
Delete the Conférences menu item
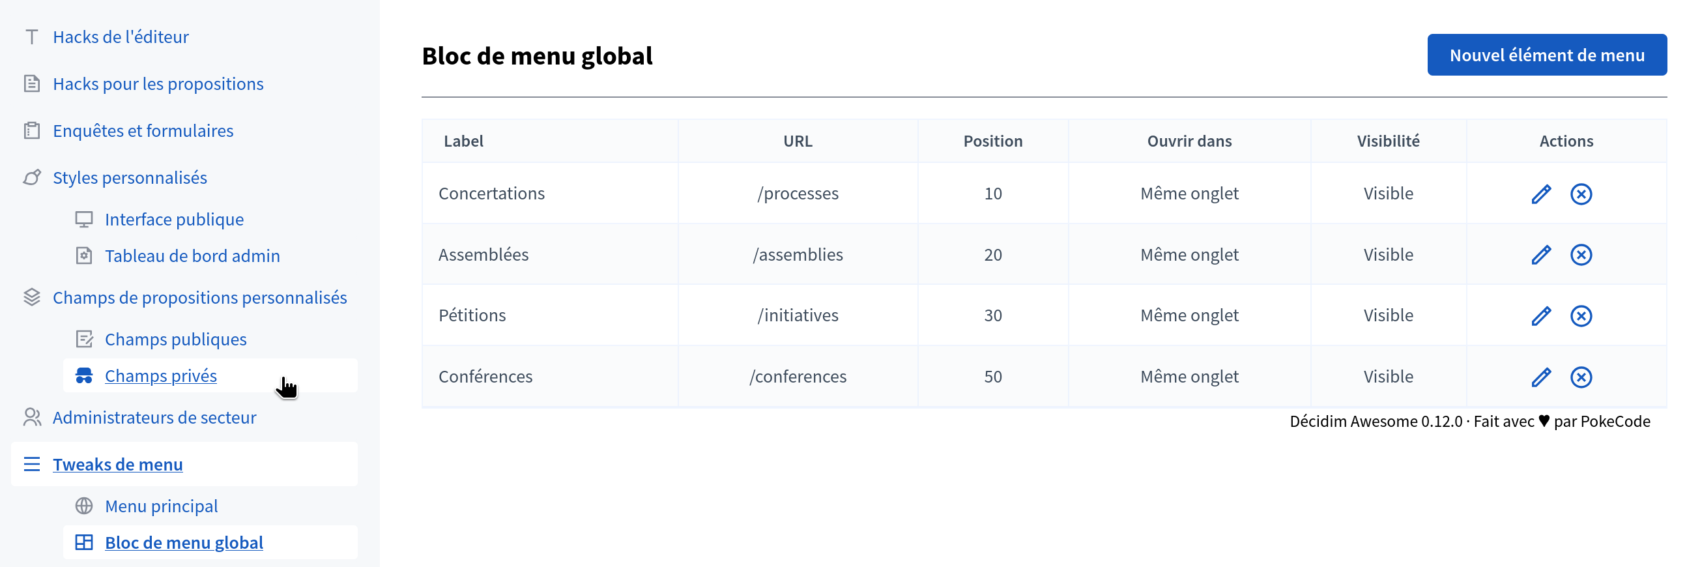pos(1580,377)
